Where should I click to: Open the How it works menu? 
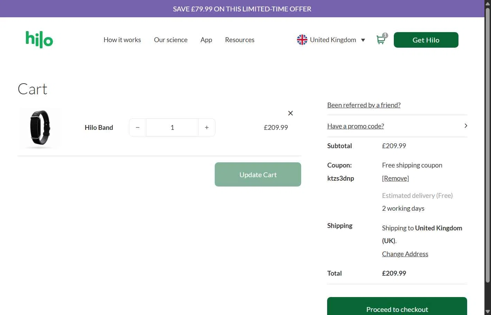[x=122, y=40]
